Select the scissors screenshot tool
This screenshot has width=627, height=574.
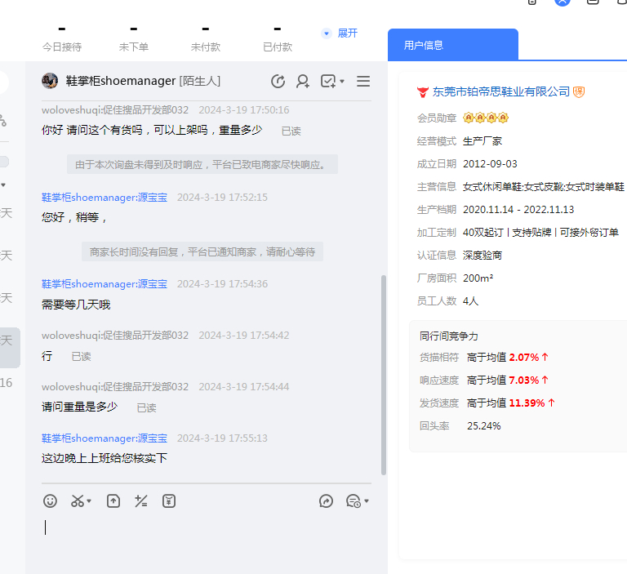tap(78, 501)
